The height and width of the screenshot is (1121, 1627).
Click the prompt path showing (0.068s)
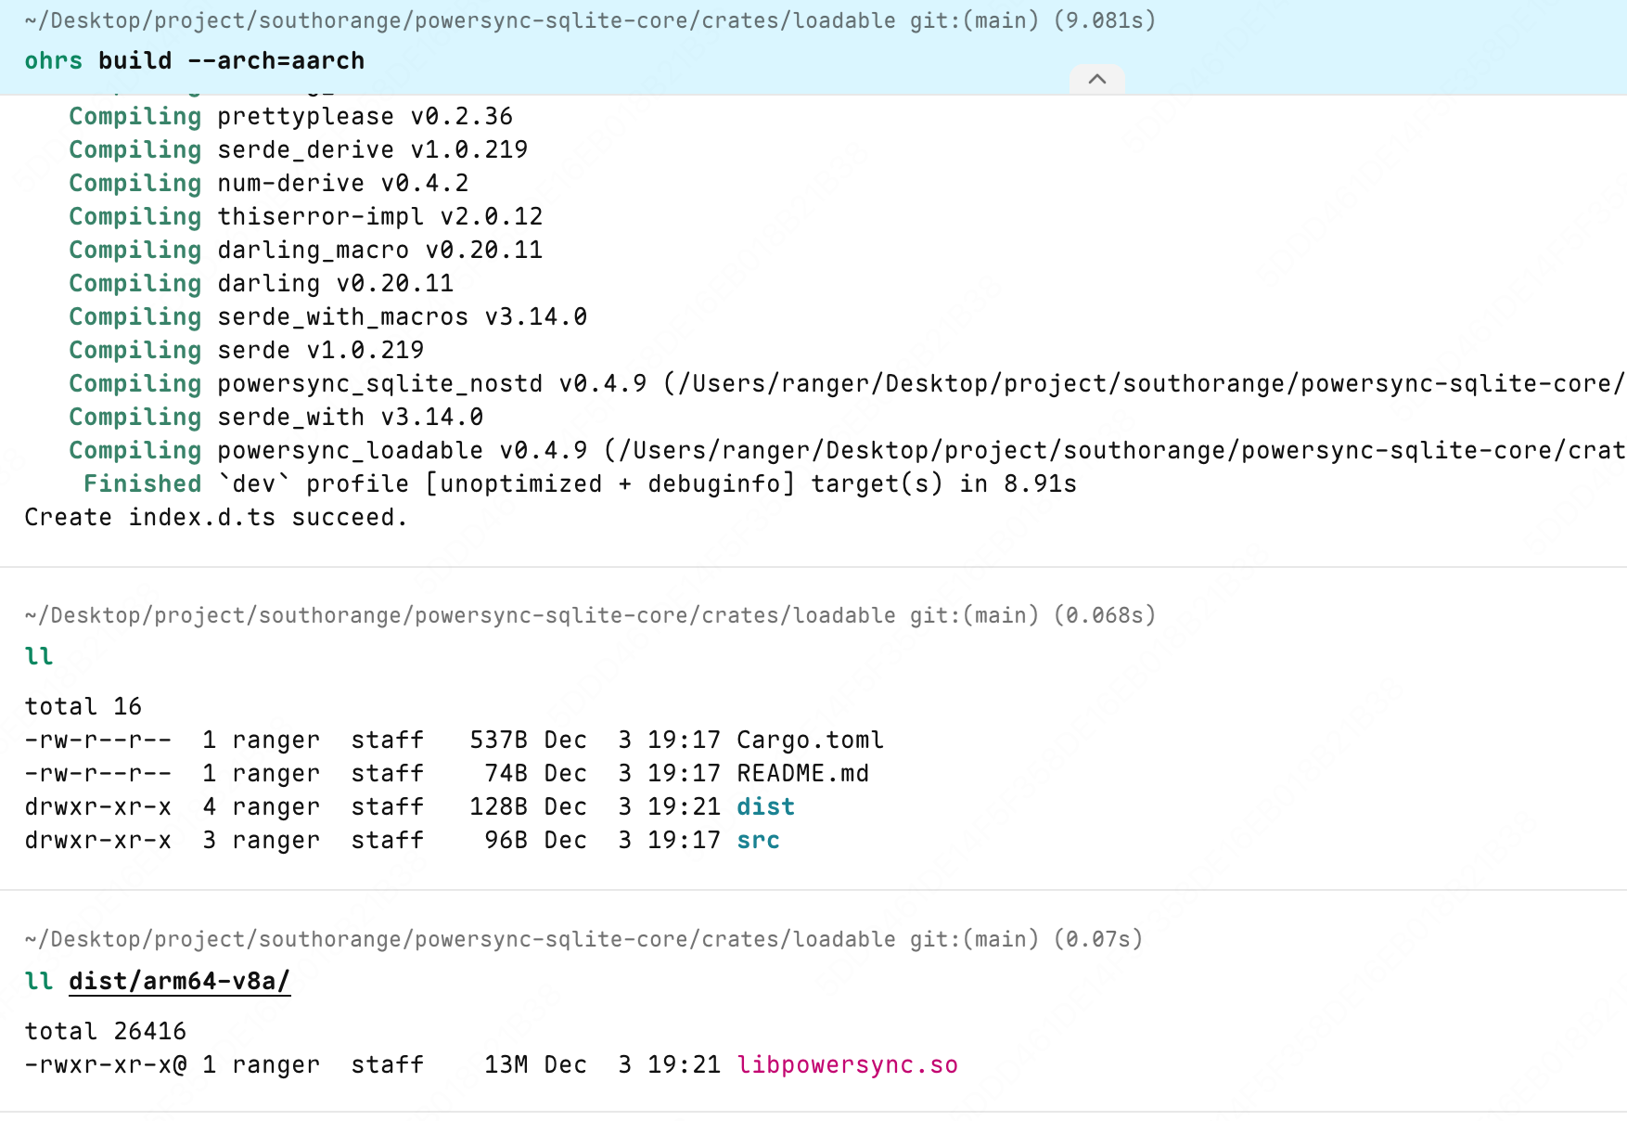tap(589, 615)
